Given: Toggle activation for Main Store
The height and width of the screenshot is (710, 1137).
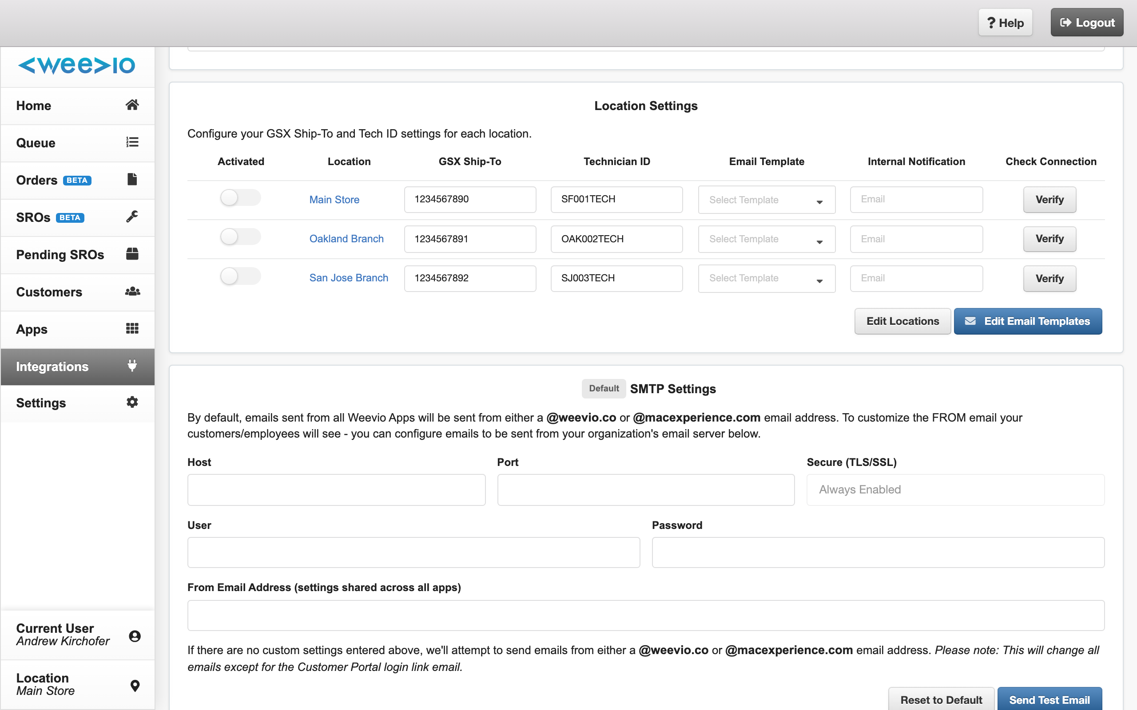Looking at the screenshot, I should pos(240,198).
